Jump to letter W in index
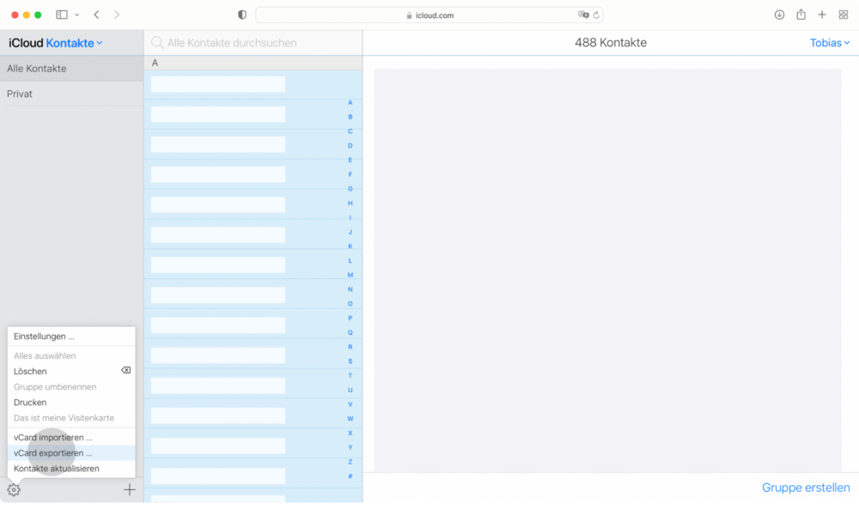Screen dimensions: 859x515 point(350,419)
